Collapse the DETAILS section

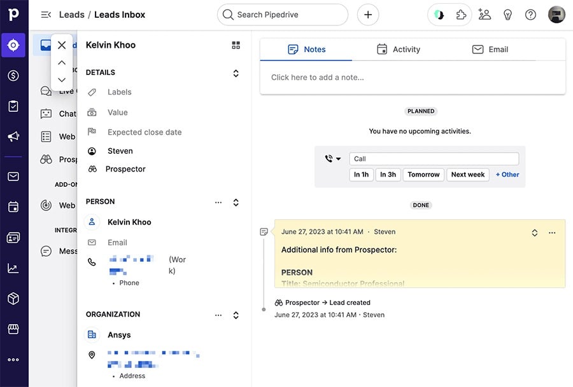point(236,72)
